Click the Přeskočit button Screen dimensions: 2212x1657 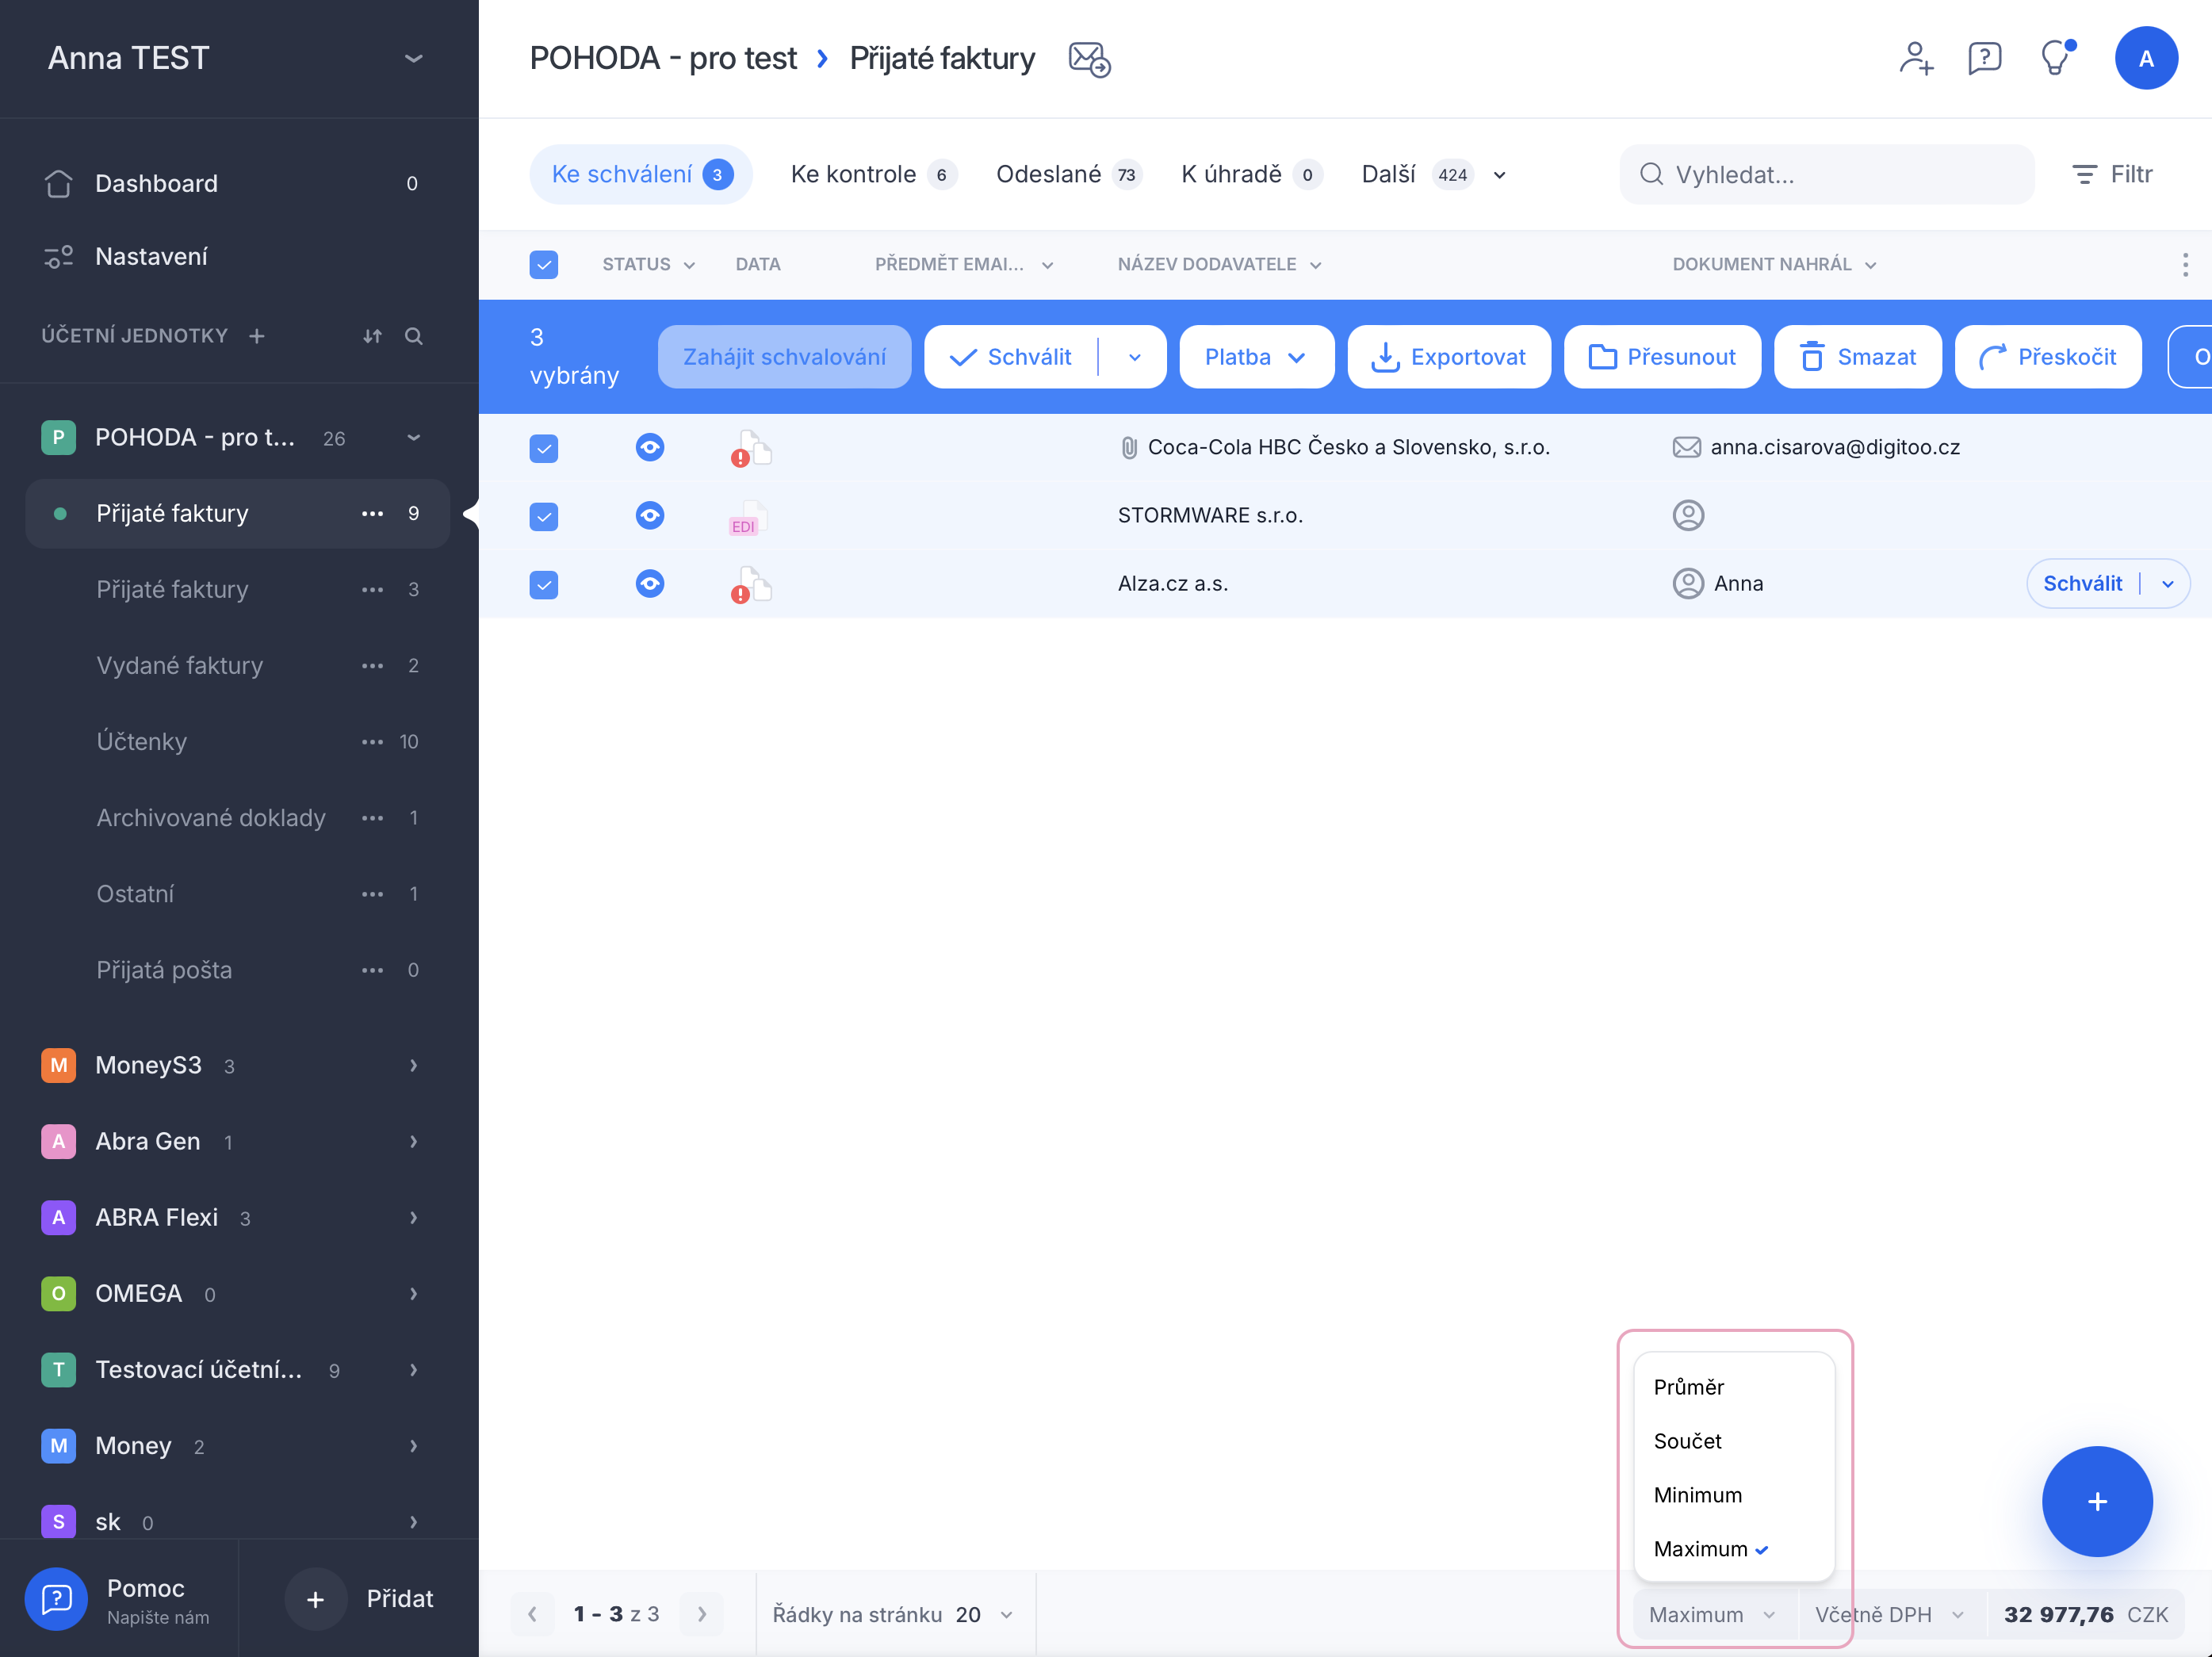(2047, 357)
